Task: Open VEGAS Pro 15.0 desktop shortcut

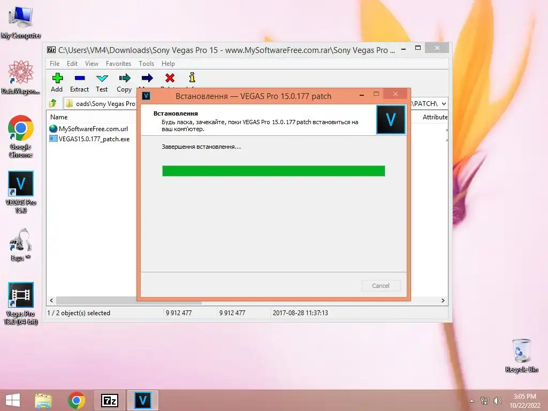Action: [x=21, y=192]
